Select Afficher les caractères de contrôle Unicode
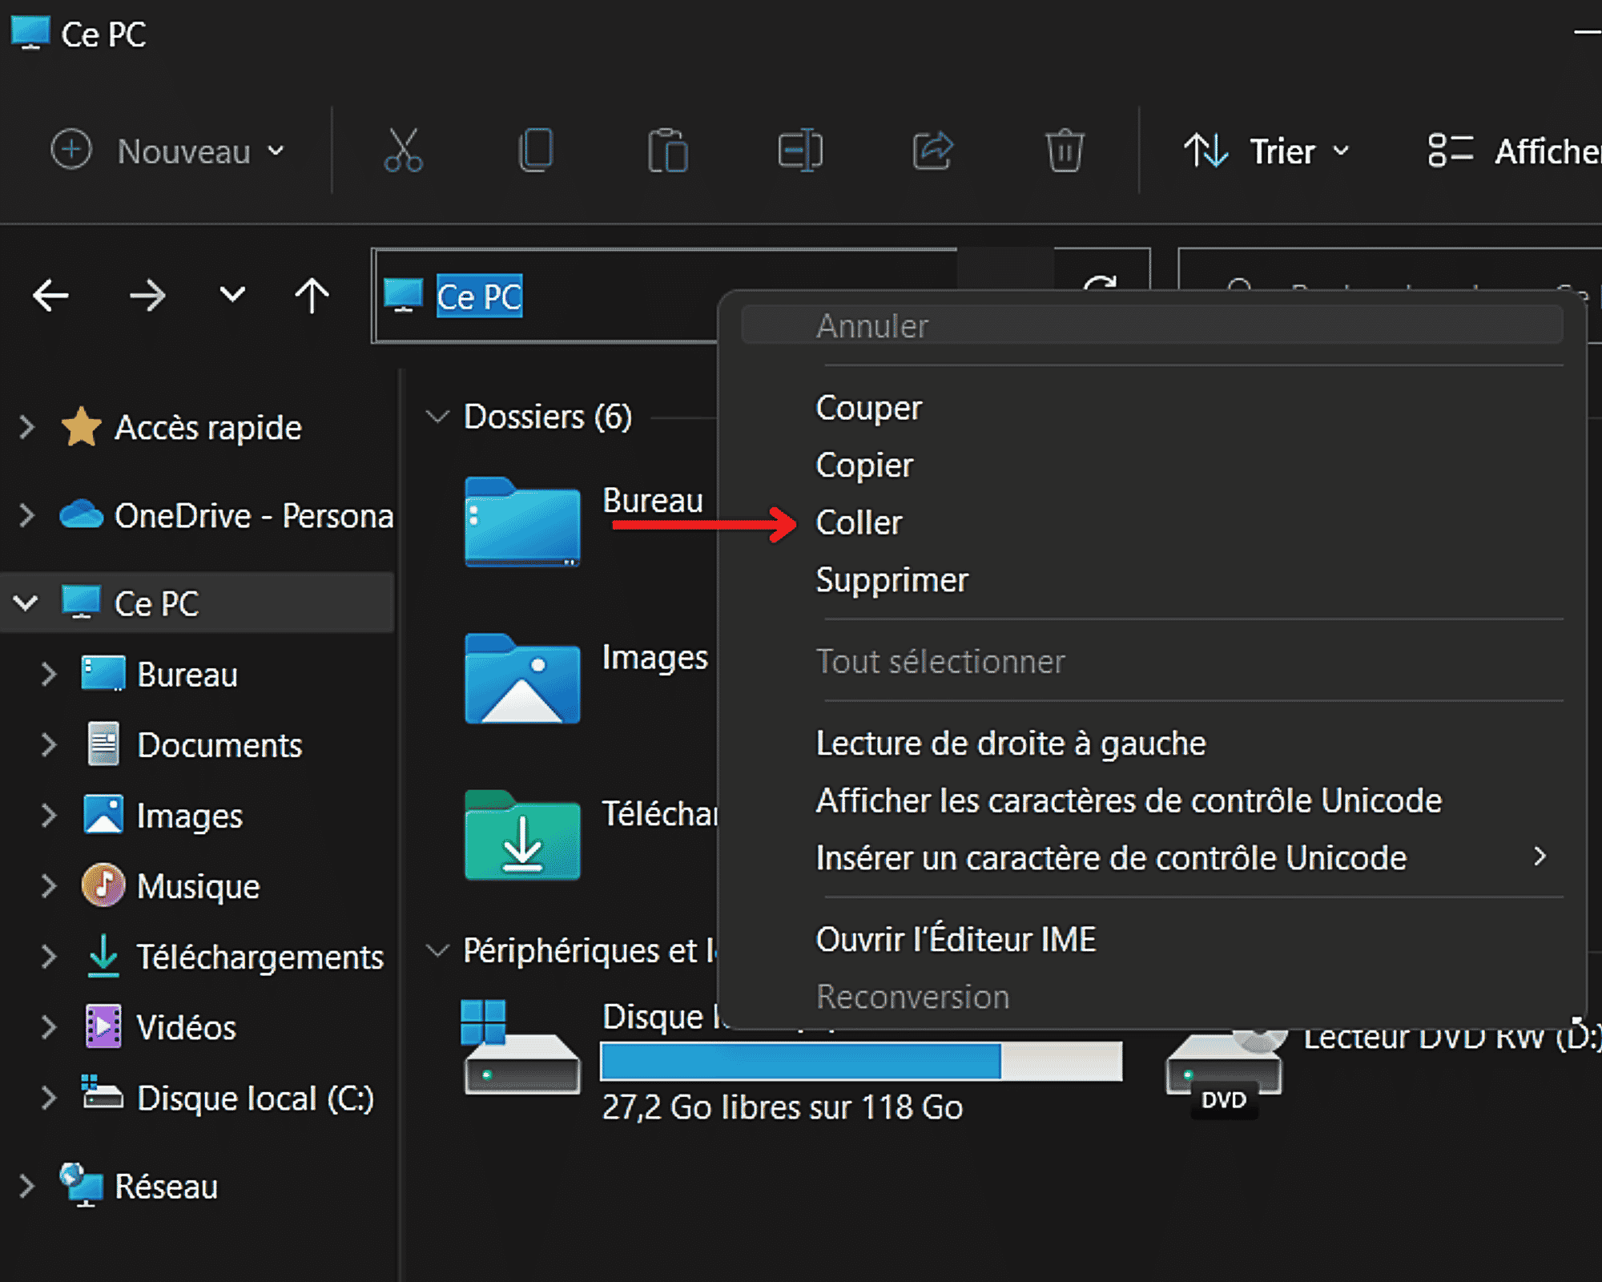This screenshot has height=1282, width=1602. tap(1129, 800)
